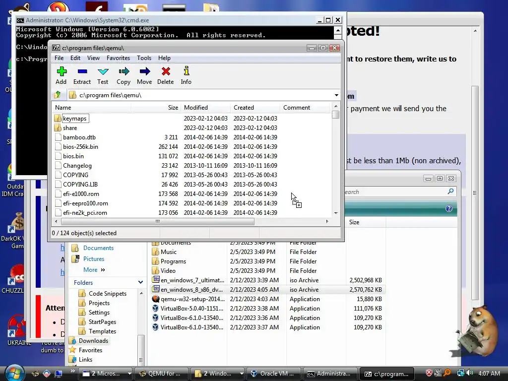The image size is (508, 381).
Task: Open the Tools menu
Action: 144,58
